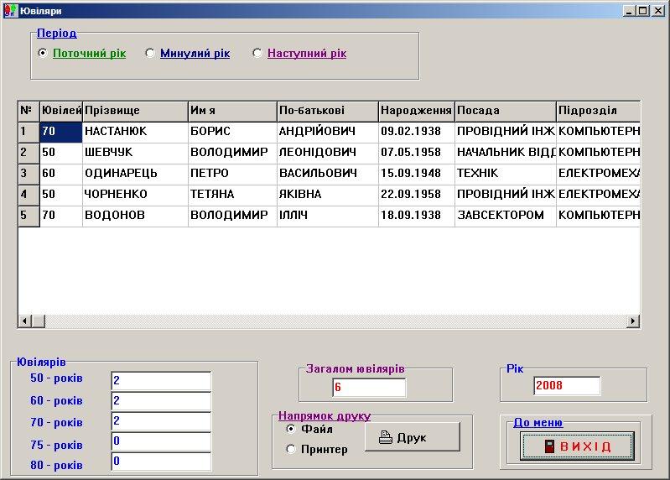Select row number 1 header cell
670x480 pixels.
pos(29,132)
